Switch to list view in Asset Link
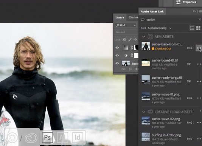 pos(192,28)
